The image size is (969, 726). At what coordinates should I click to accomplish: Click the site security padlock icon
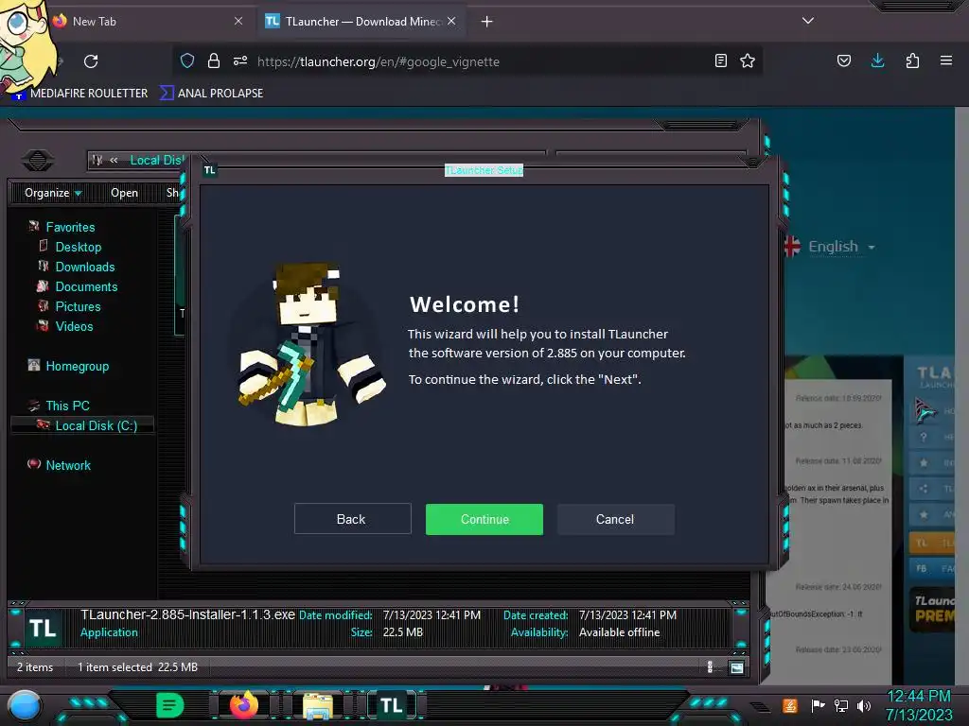click(x=214, y=60)
